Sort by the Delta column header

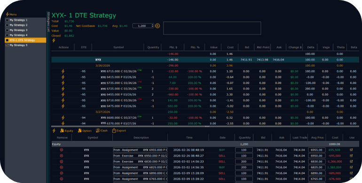310,47
